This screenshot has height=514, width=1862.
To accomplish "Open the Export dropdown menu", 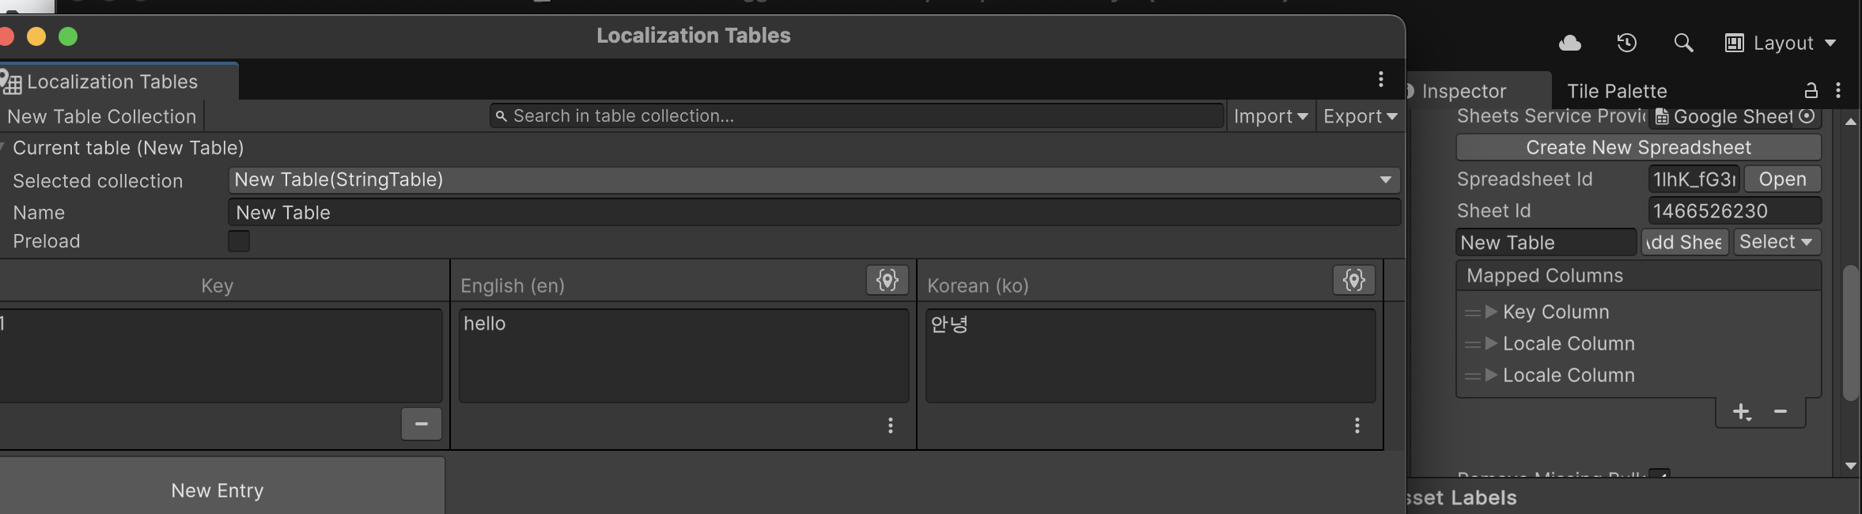I will (1360, 116).
